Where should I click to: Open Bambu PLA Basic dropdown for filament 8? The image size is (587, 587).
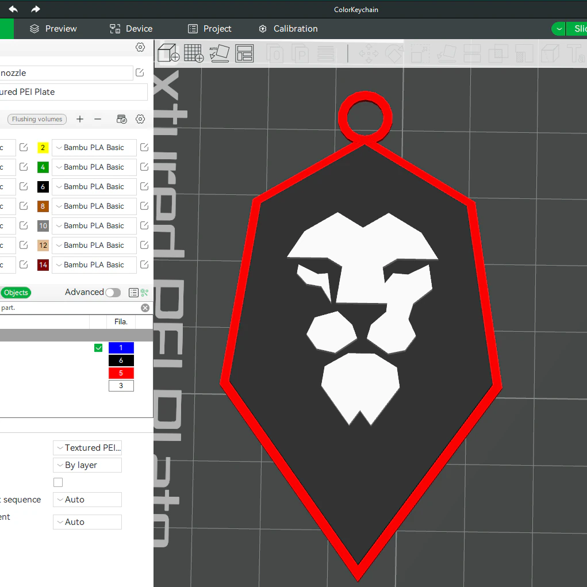94,206
